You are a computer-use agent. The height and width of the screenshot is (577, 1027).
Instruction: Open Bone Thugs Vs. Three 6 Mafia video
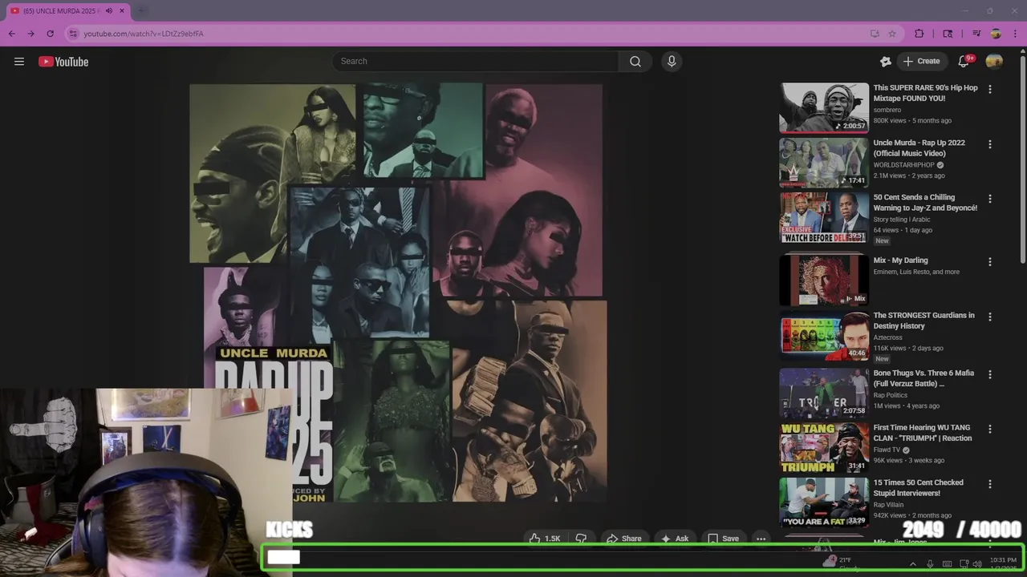[x=923, y=378]
